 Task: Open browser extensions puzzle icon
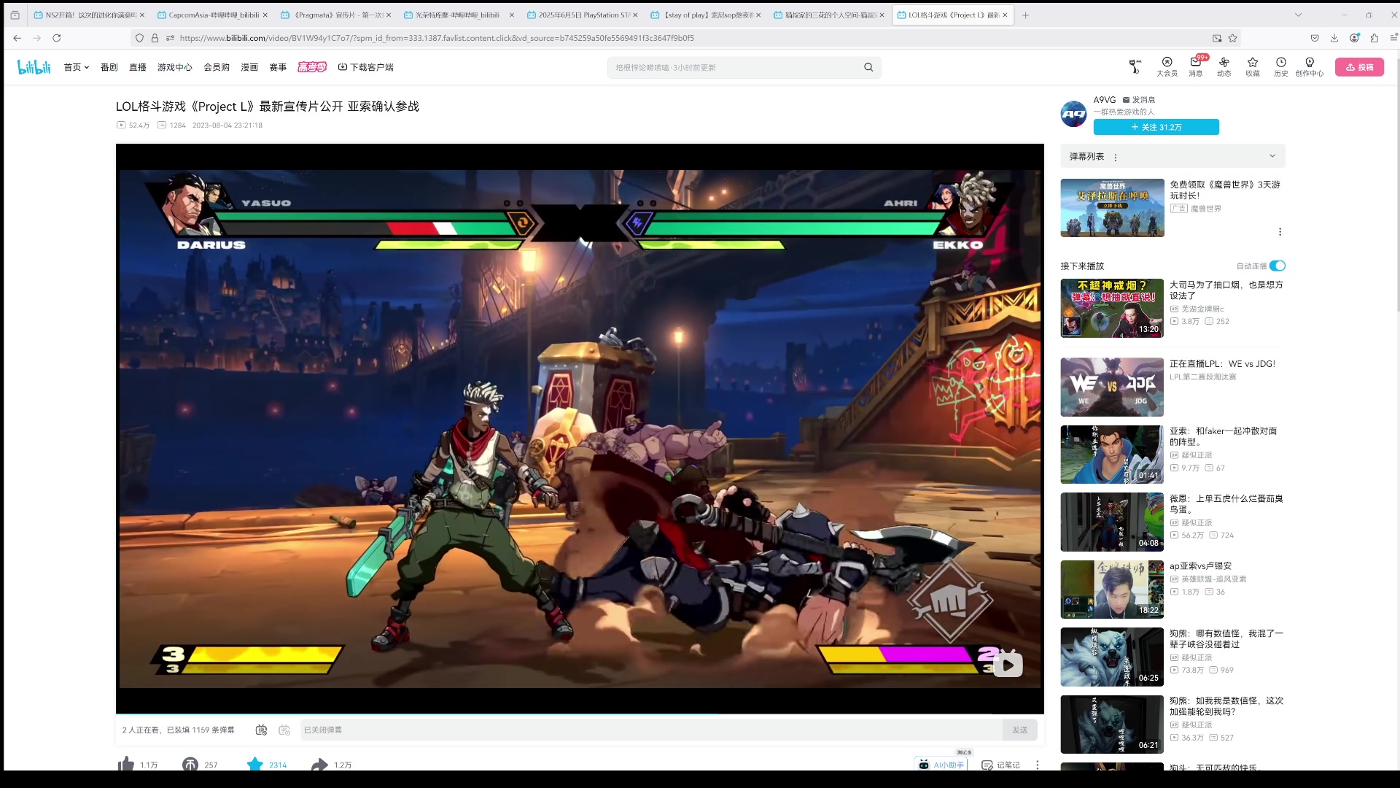point(1374,38)
